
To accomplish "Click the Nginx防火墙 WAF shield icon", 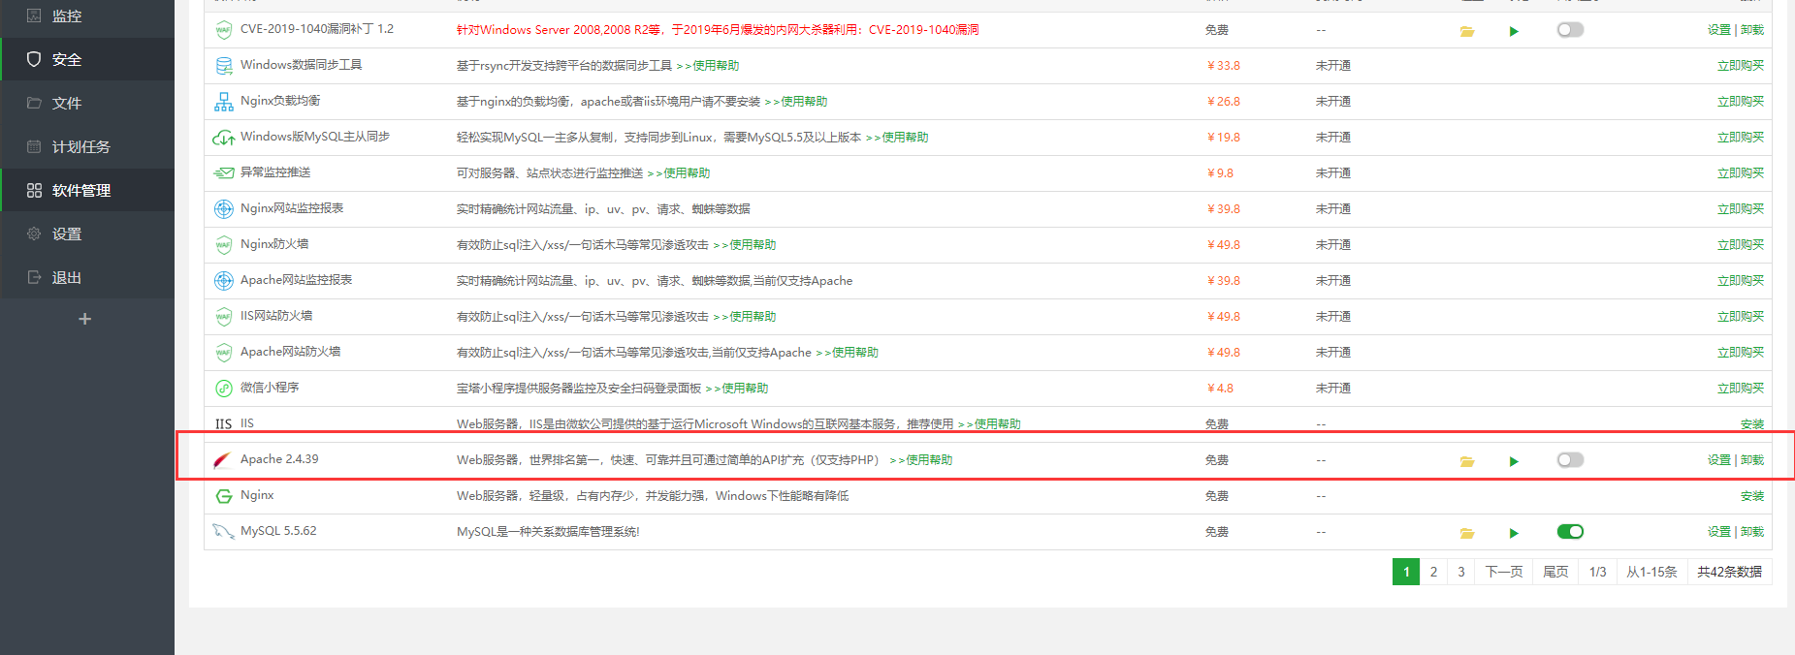I will pyautogui.click(x=223, y=245).
